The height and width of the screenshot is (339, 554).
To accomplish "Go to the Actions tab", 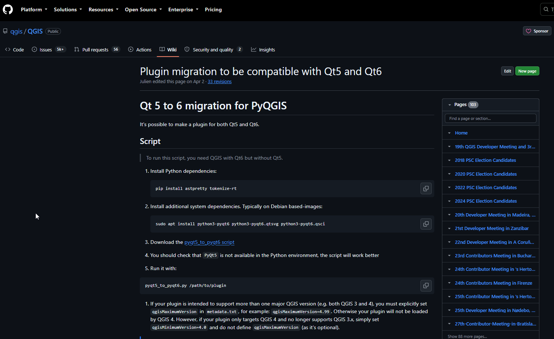I will click(140, 50).
